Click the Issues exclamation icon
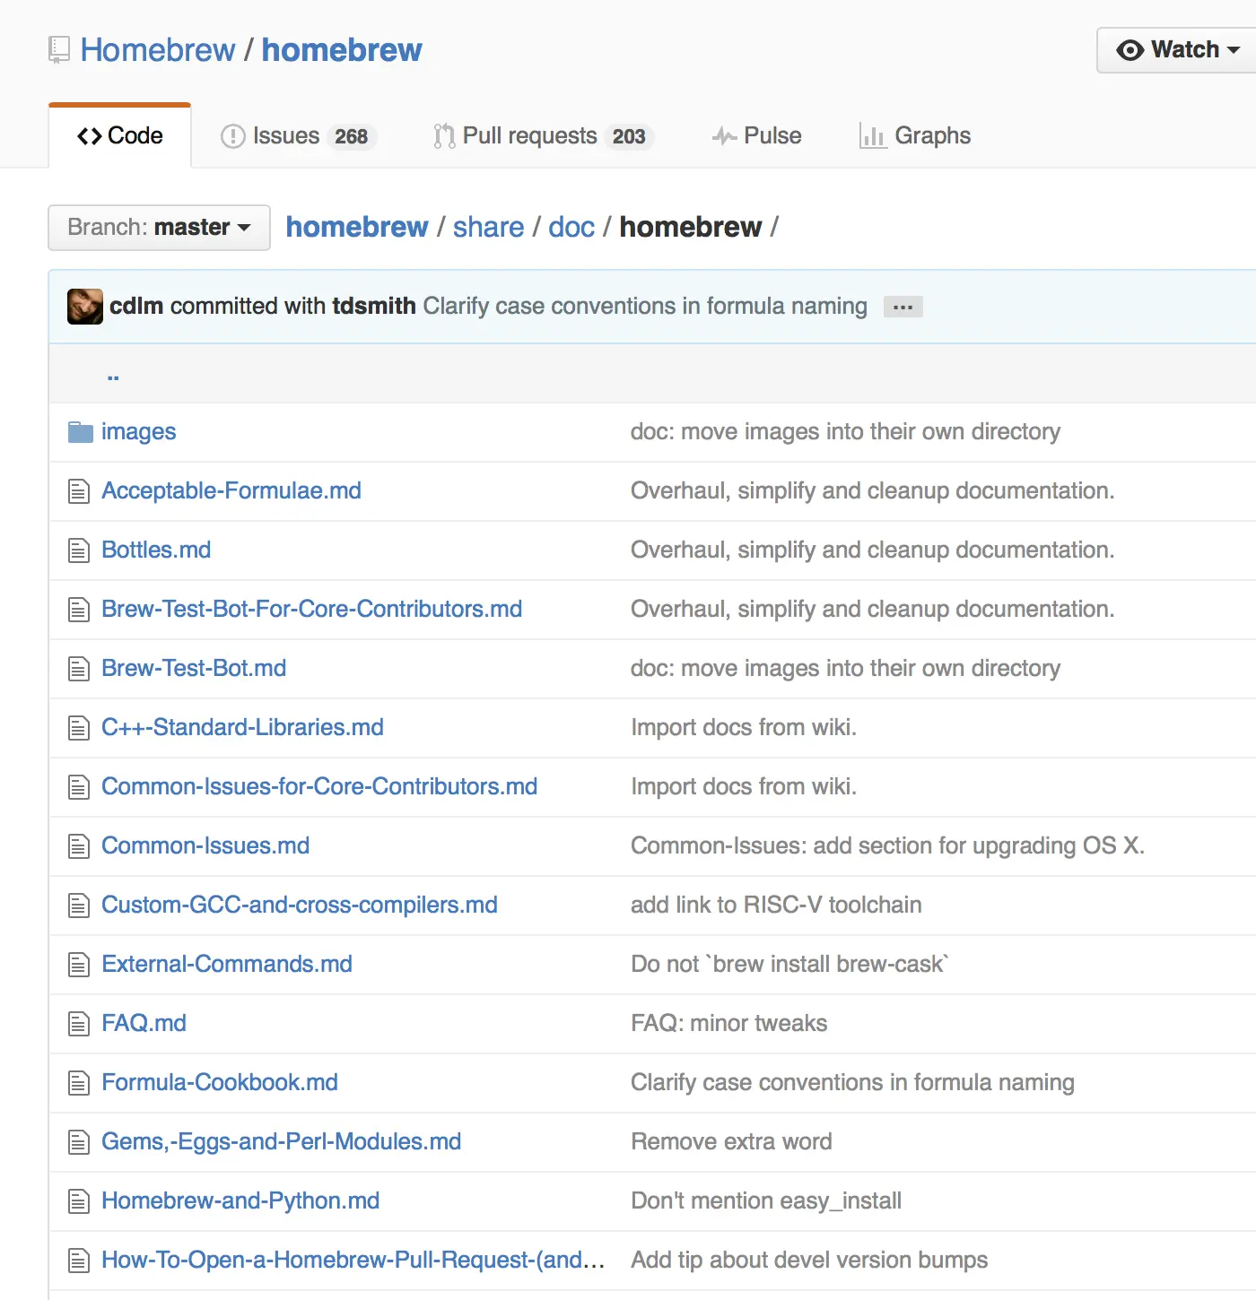The image size is (1256, 1300). 233,136
